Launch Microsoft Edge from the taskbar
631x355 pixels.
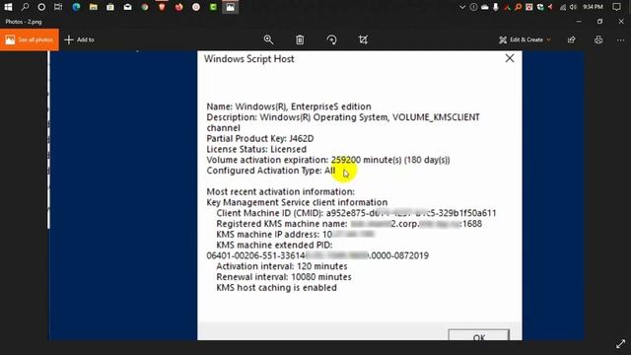76,7
